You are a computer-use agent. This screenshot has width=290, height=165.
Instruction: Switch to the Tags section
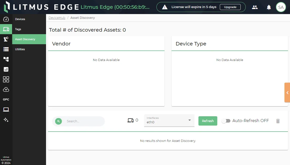click(18, 29)
